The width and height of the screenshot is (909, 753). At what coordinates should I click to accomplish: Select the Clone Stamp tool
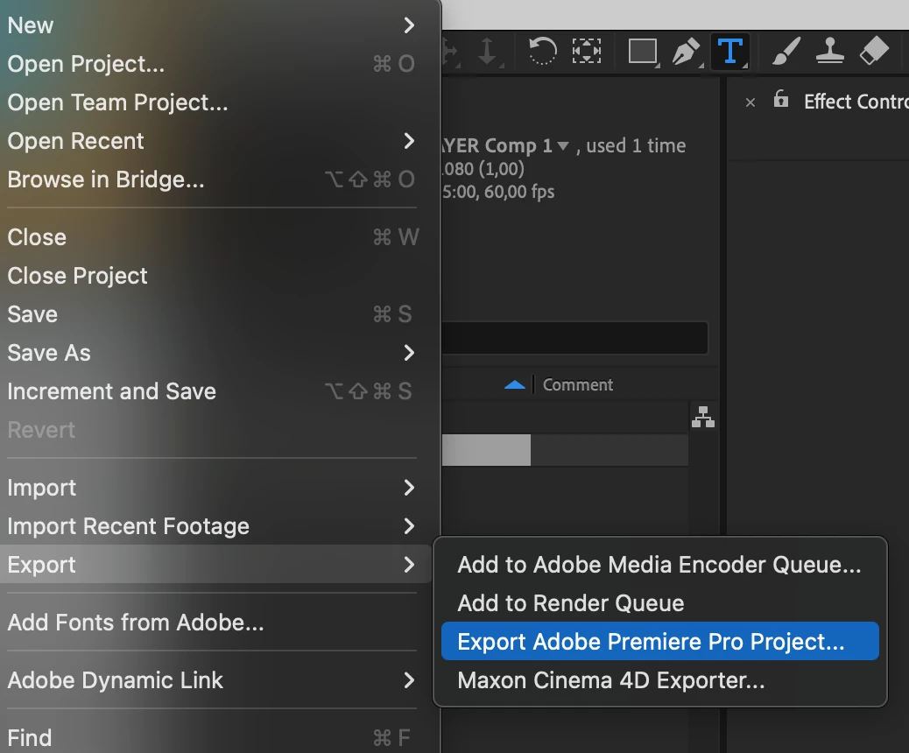[830, 51]
